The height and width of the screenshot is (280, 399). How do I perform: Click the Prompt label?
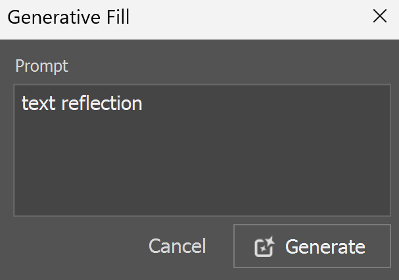coord(41,66)
